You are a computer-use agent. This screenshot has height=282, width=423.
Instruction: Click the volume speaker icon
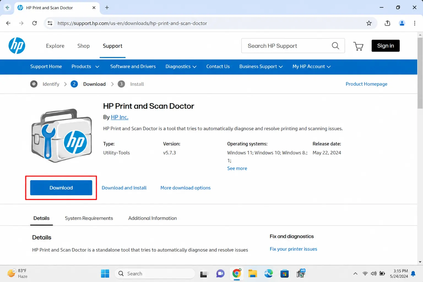click(373, 273)
